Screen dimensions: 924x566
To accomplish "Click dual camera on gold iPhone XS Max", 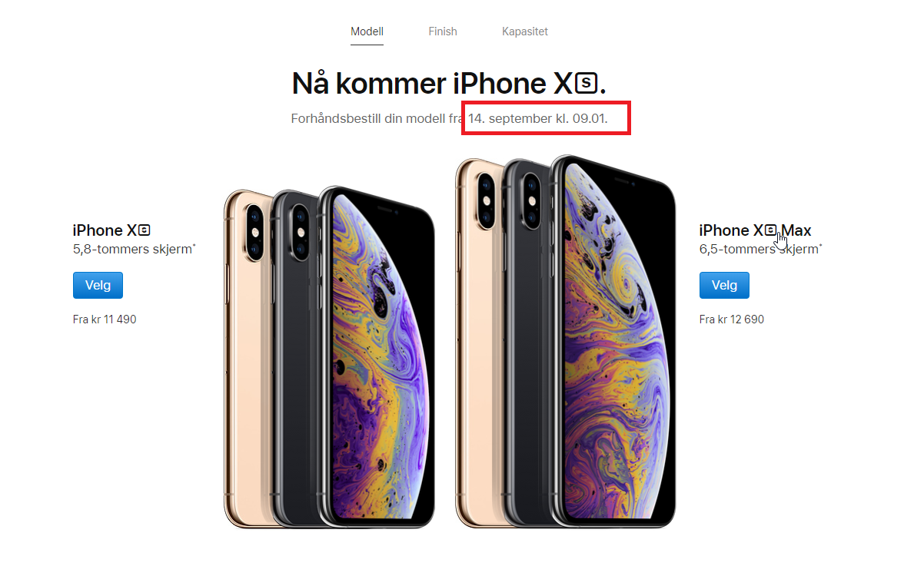I will [x=486, y=200].
